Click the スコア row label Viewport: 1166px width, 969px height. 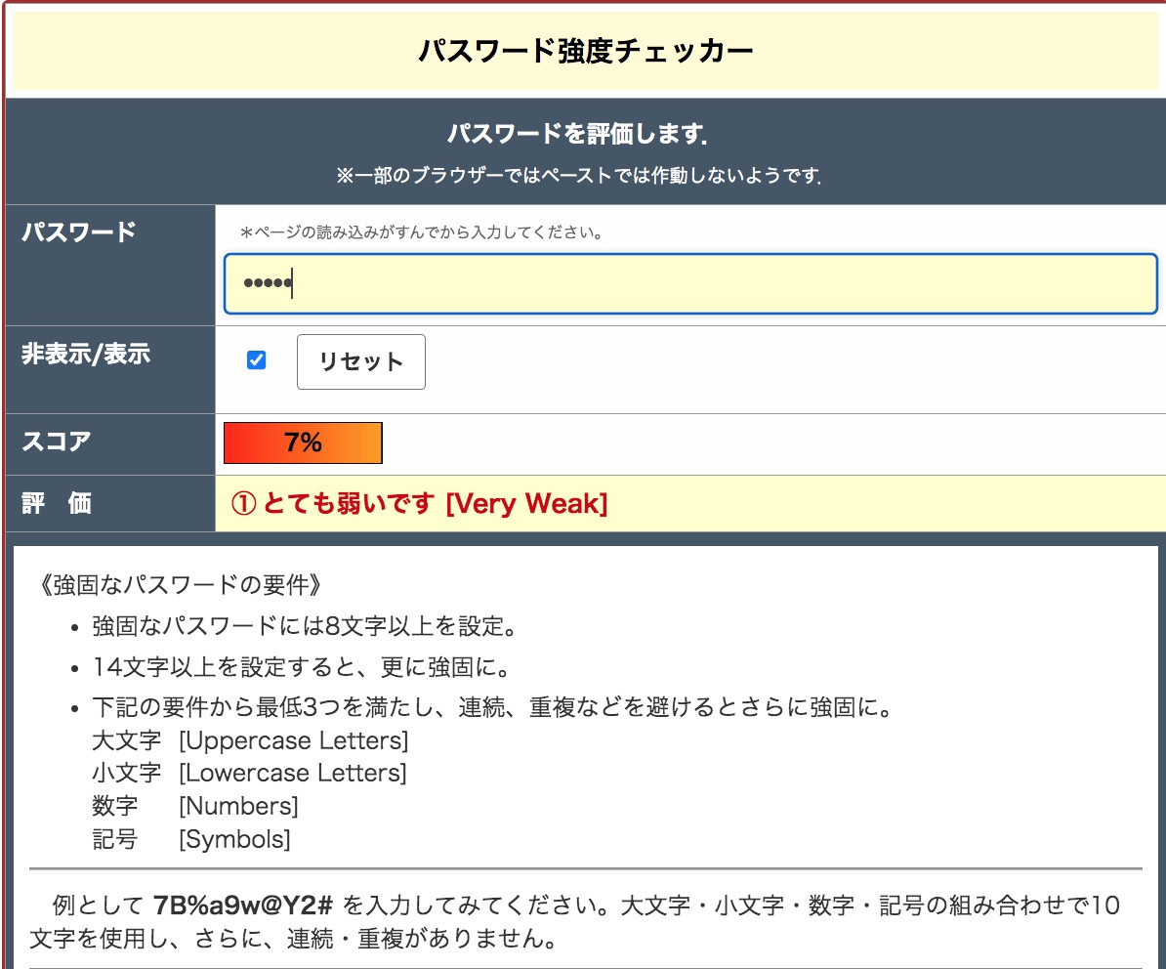click(x=57, y=442)
